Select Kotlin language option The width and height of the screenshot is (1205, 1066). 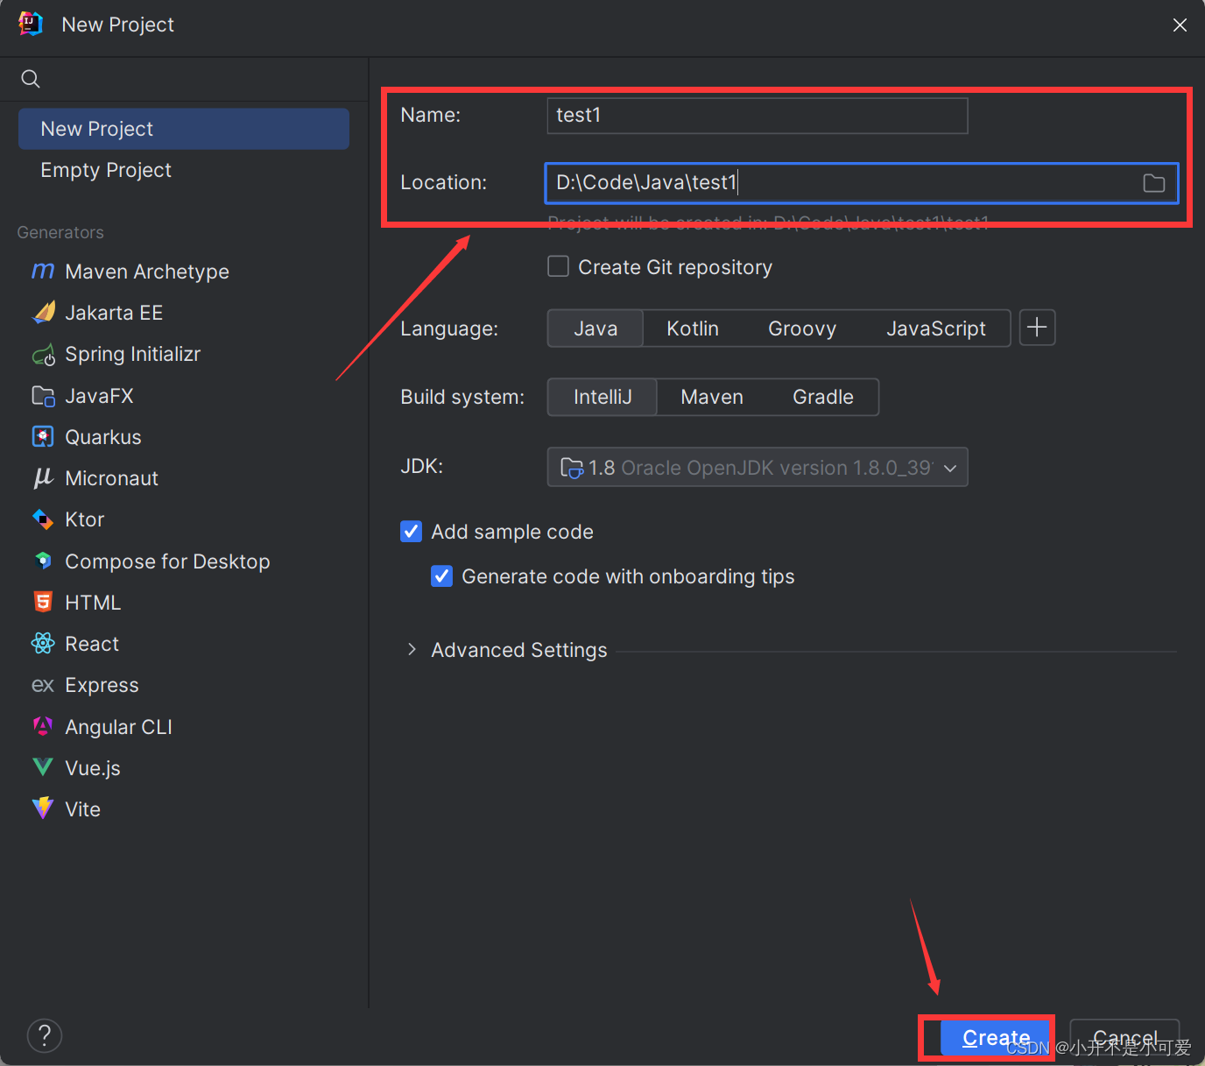693,328
